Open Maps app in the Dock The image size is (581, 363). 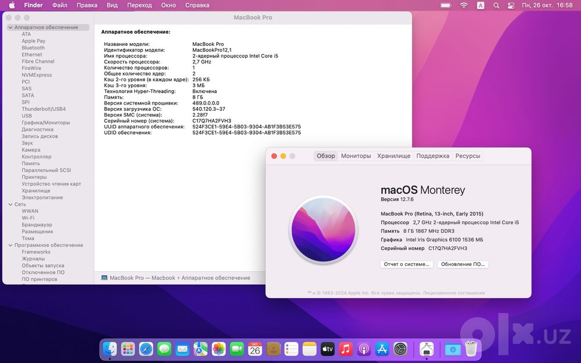(x=200, y=348)
